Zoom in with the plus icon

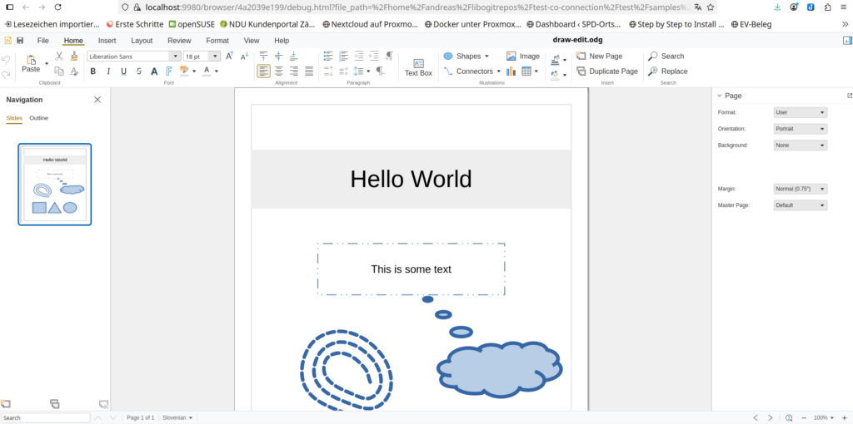click(845, 418)
